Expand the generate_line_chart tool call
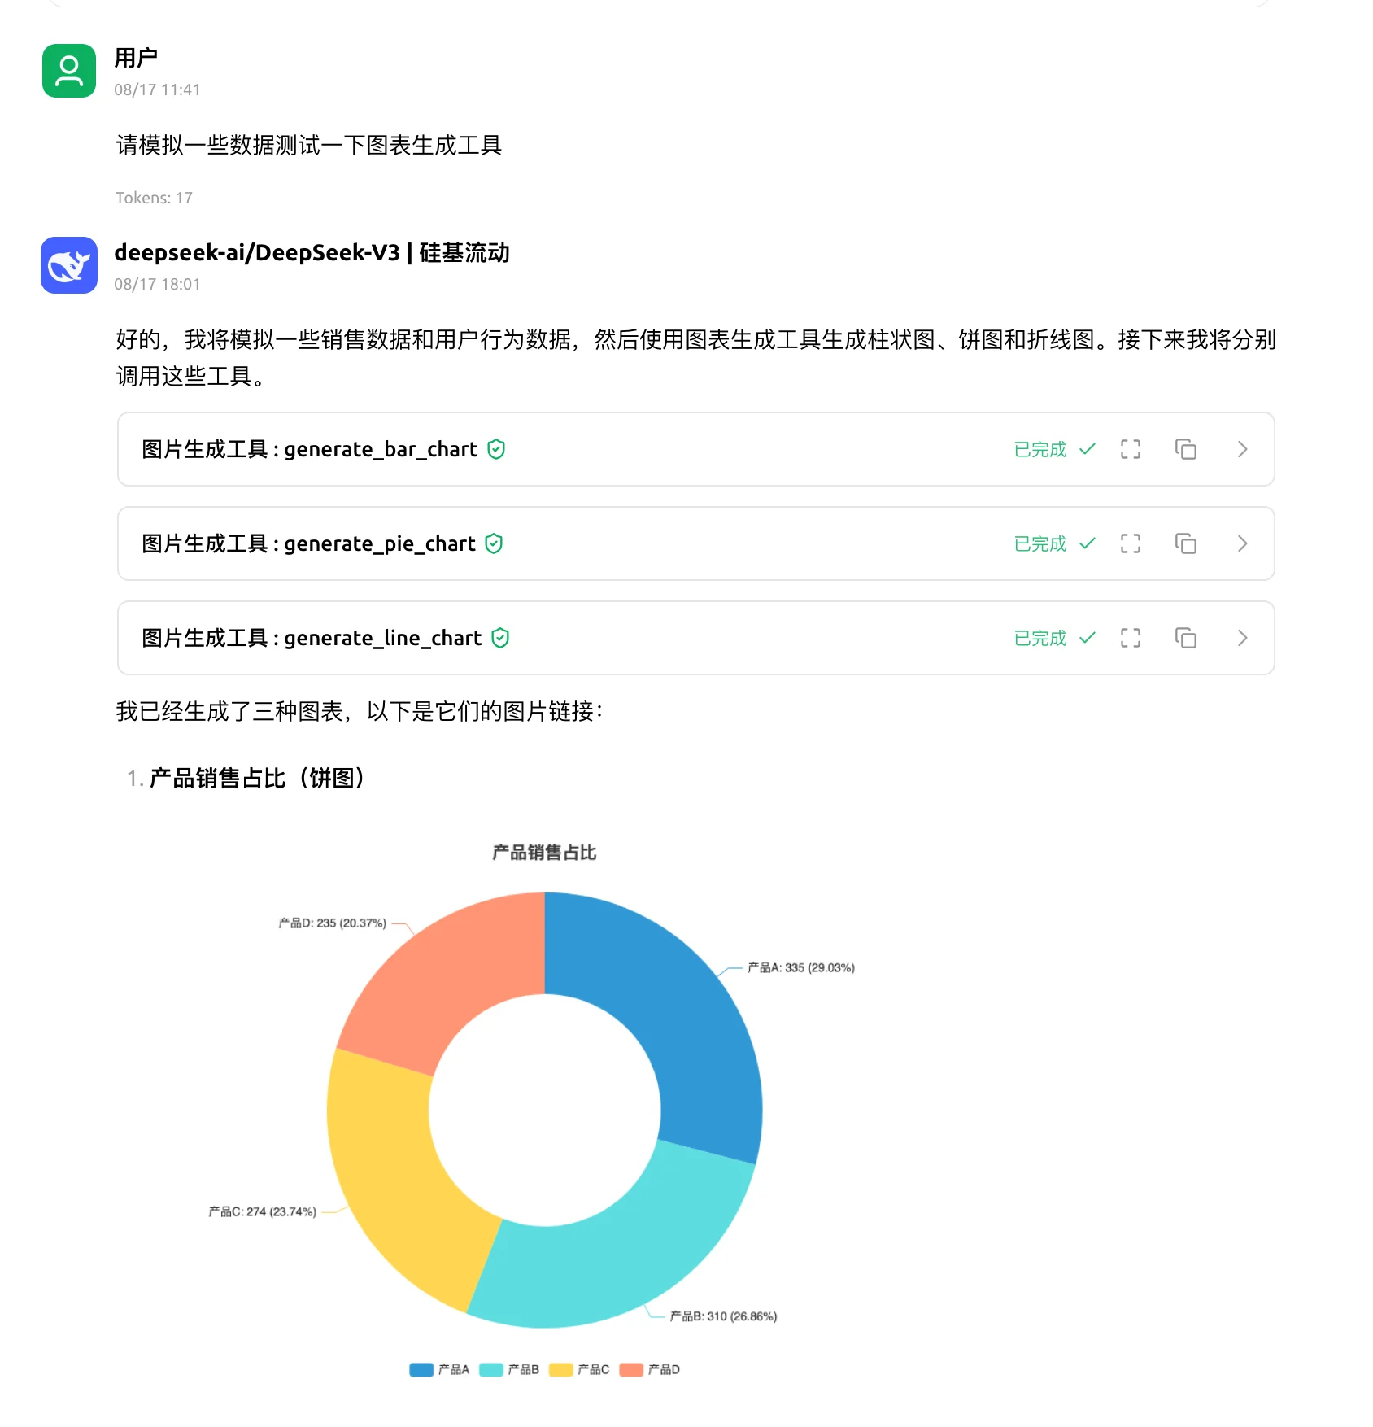This screenshot has height=1427, width=1373. 1242,638
